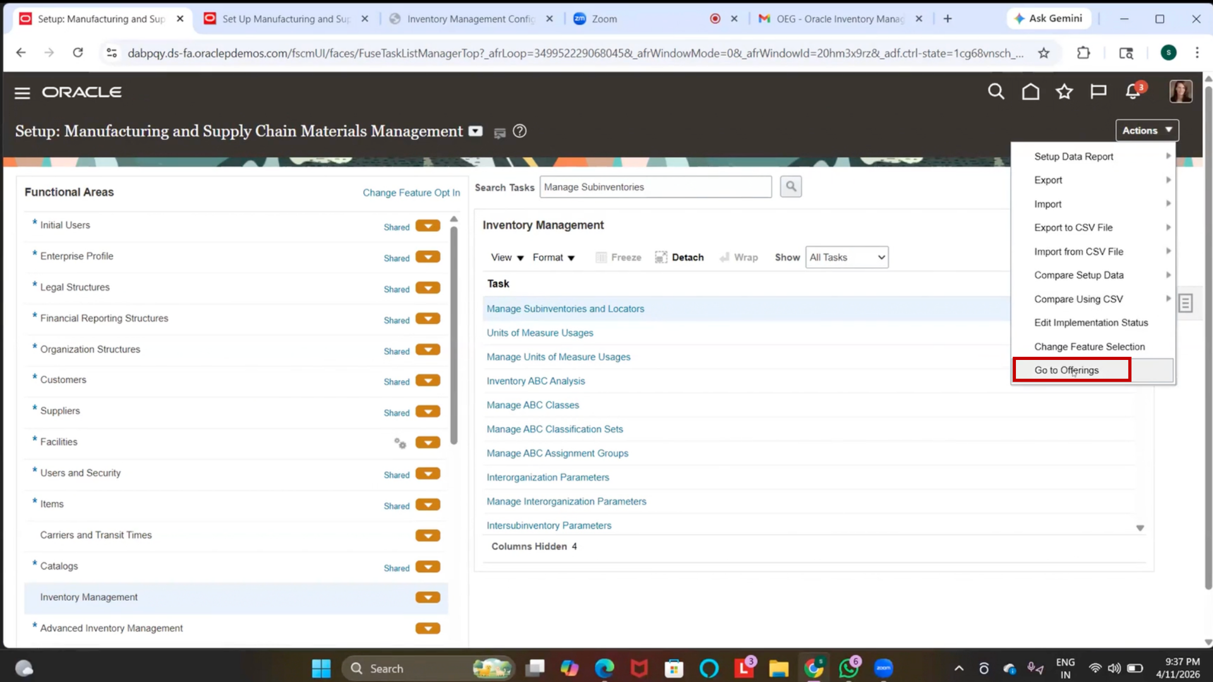
Task: Open Favorites star in Oracle header
Action: click(x=1065, y=92)
